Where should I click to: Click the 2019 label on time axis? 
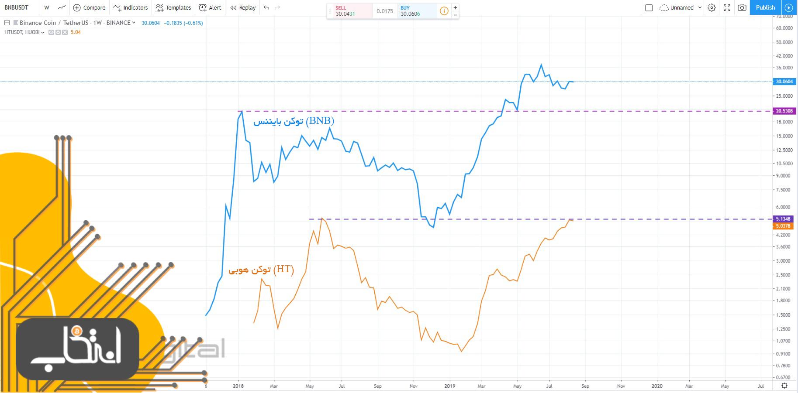(449, 386)
